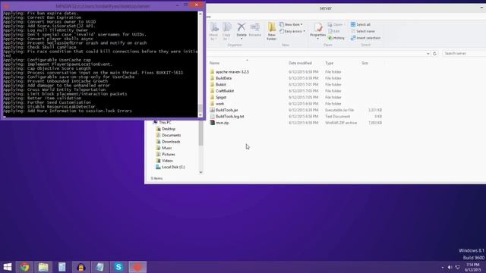Select the CraftBukkit folder
The image size is (486, 273).
tap(225, 91)
